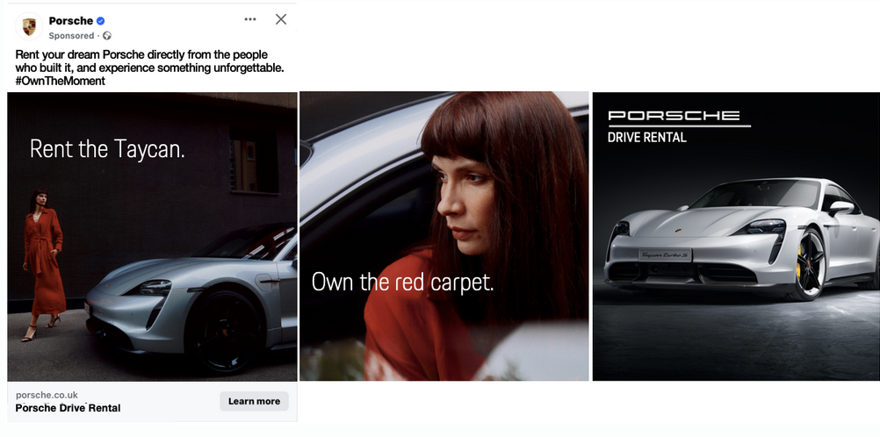Click the Porsche crest profile picture
880x437 pixels.
(29, 26)
